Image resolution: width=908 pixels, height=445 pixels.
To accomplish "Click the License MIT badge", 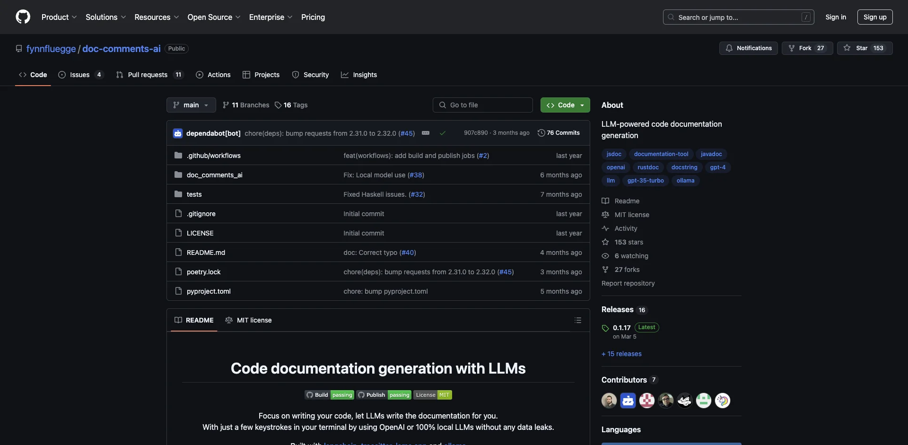I will coord(433,395).
